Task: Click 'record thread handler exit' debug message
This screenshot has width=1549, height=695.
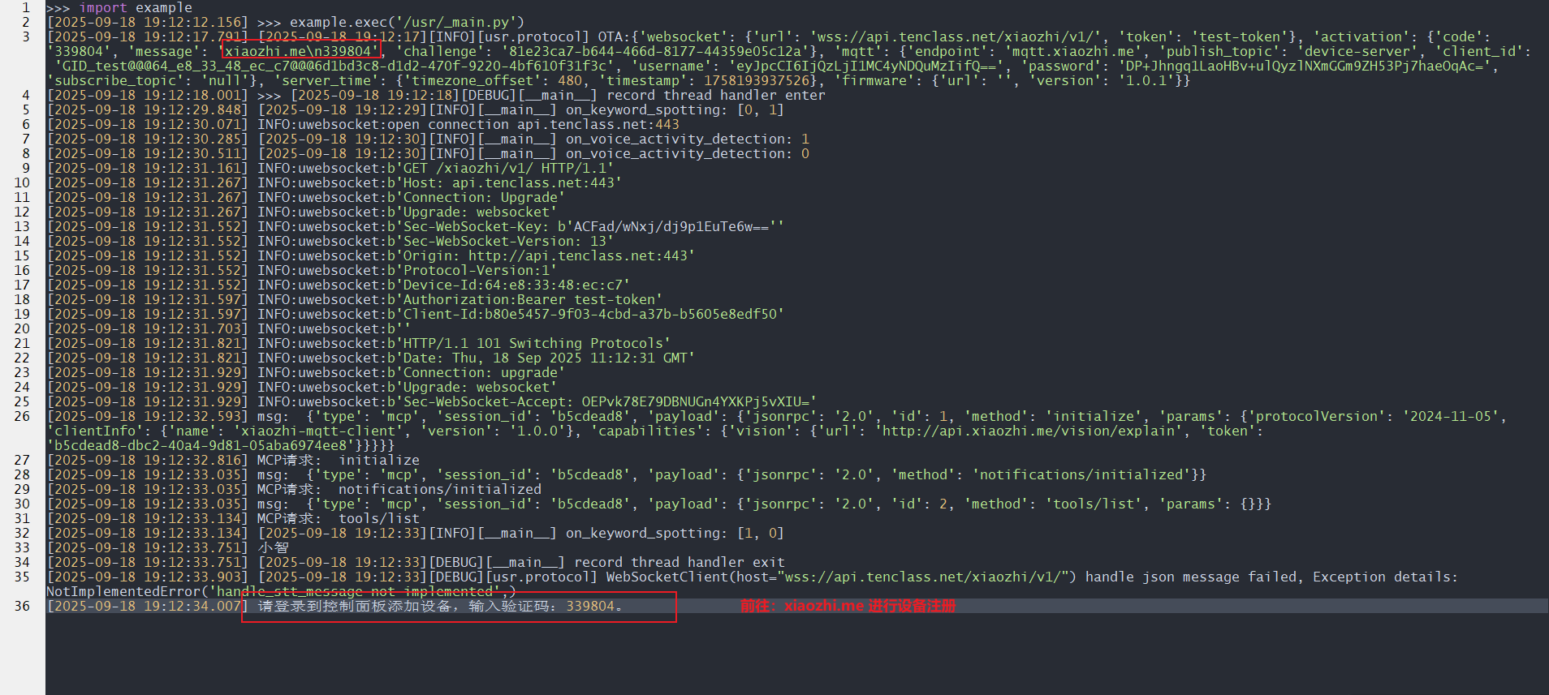Action: click(679, 562)
